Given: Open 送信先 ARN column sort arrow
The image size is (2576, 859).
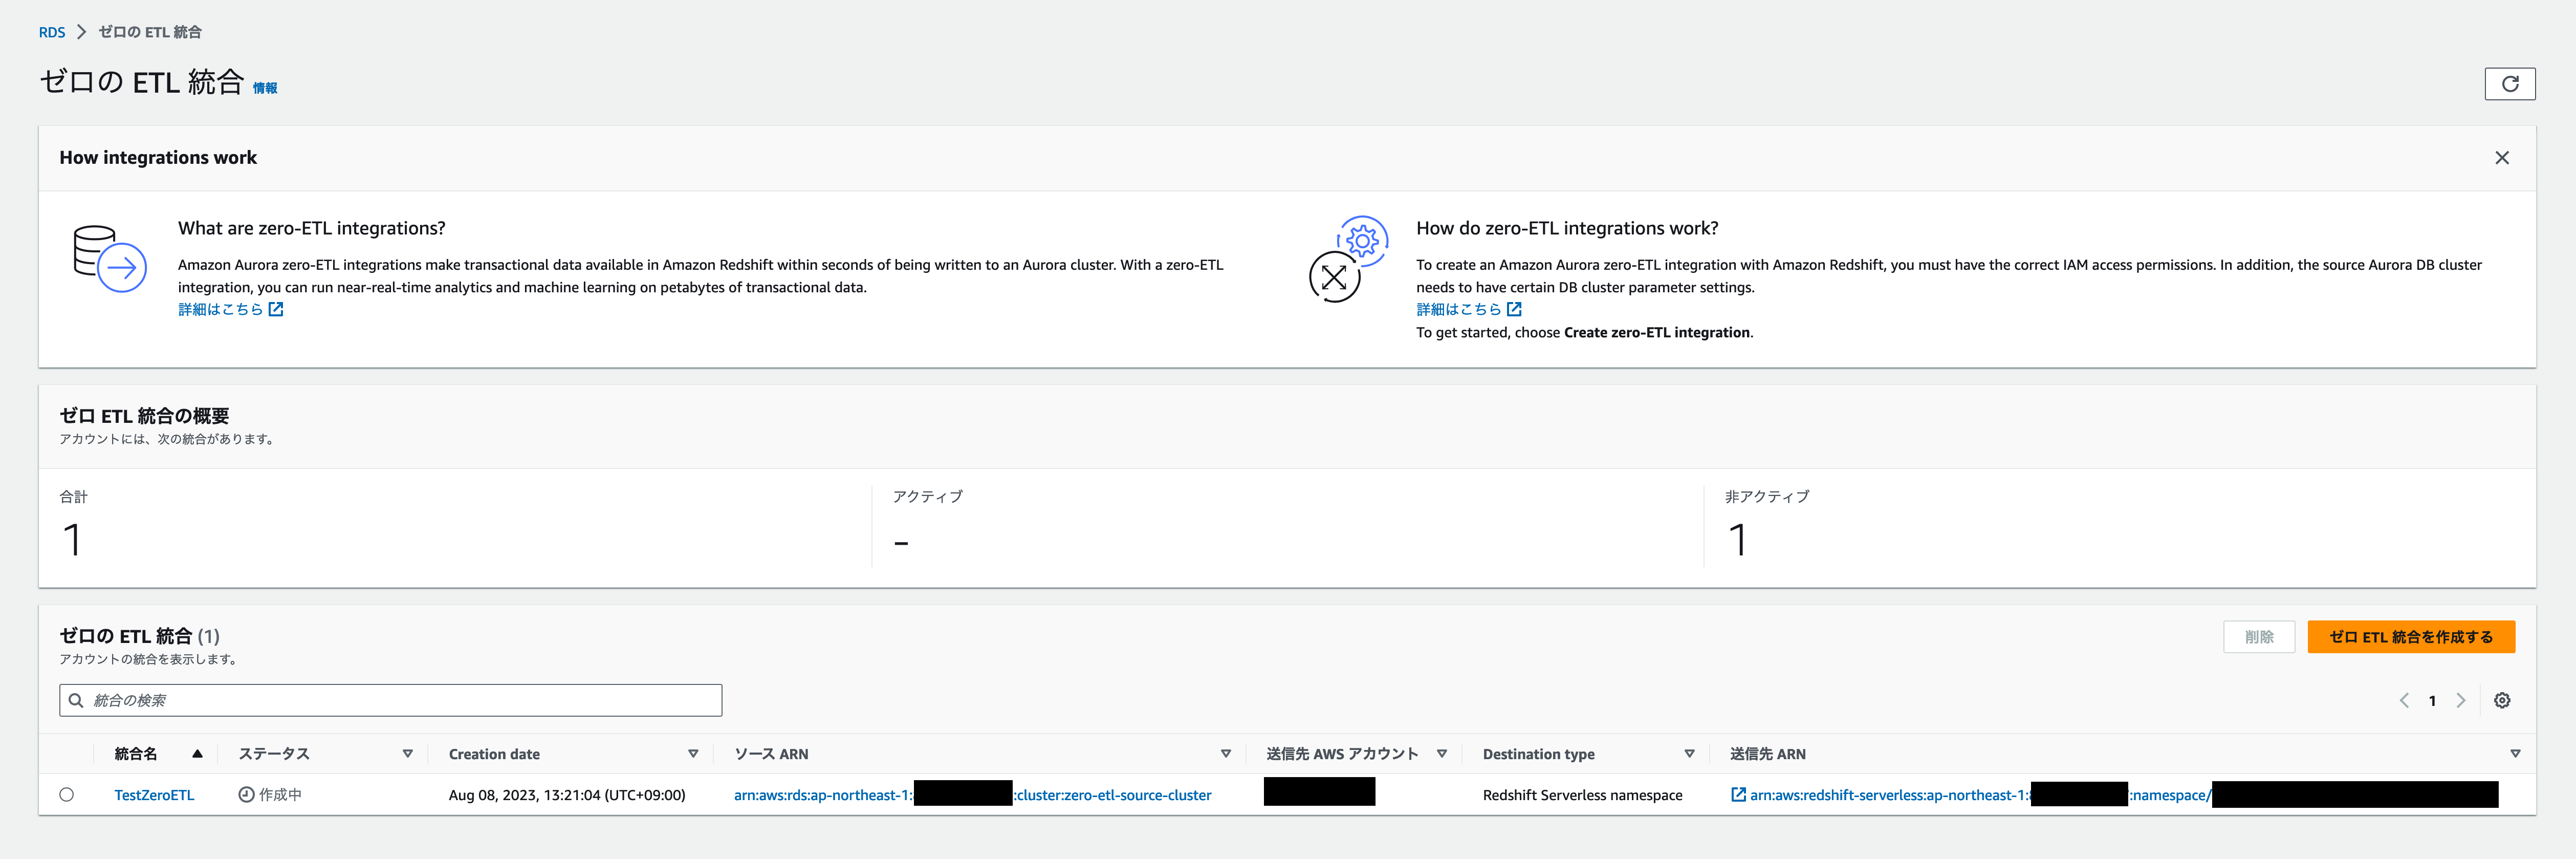Looking at the screenshot, I should 2515,754.
